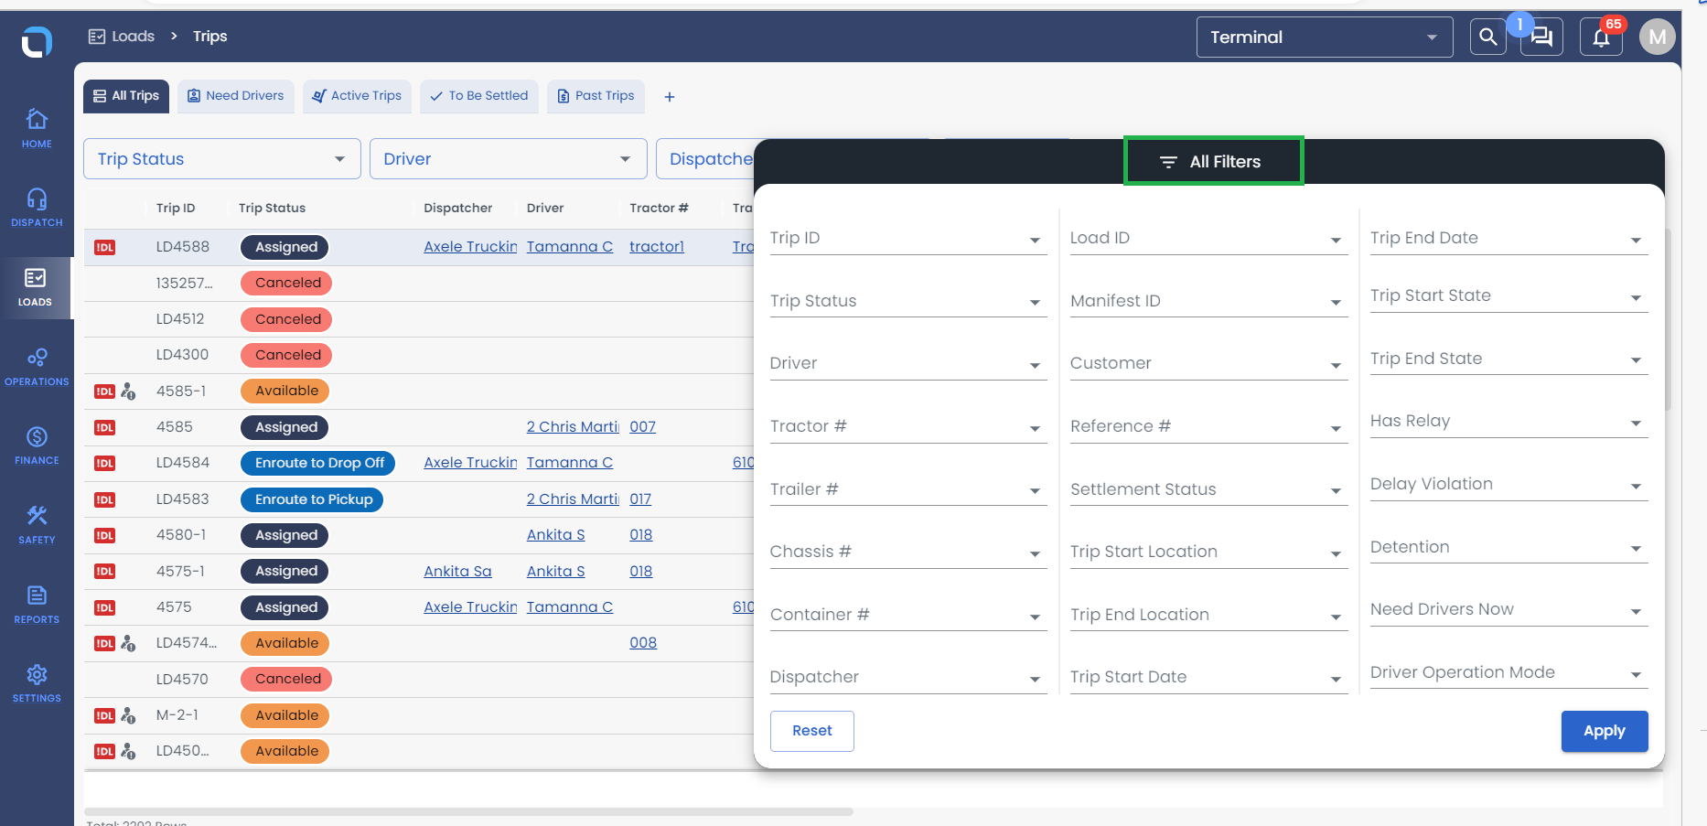Expand the Terminal dropdown

[x=1324, y=38]
